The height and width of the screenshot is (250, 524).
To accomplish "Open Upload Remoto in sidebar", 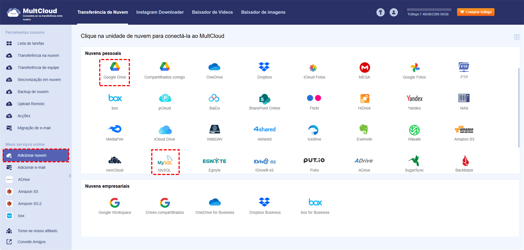I will (31, 104).
